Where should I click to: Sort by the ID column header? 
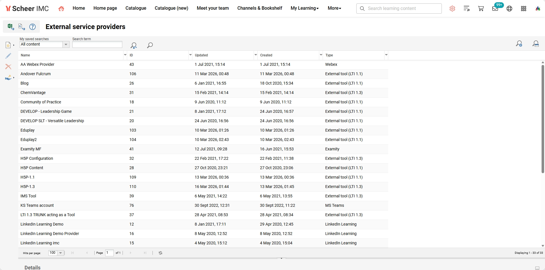pos(158,55)
